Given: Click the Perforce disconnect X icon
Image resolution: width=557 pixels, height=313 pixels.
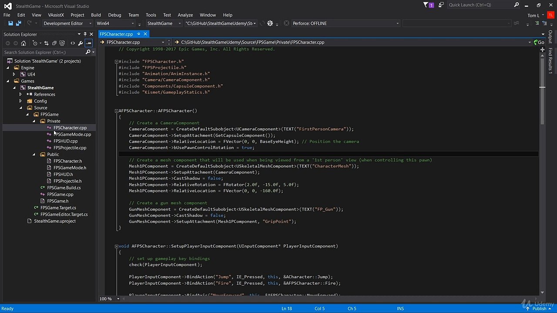Looking at the screenshot, I should click(286, 23).
